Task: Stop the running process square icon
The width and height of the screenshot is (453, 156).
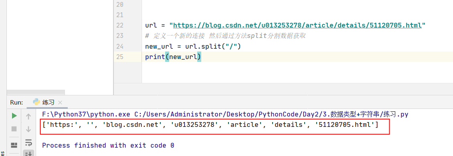Action: point(14,129)
